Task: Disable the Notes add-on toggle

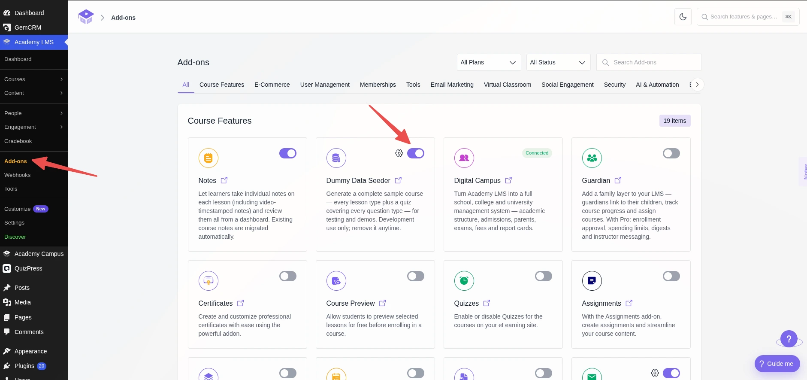Action: tap(288, 153)
